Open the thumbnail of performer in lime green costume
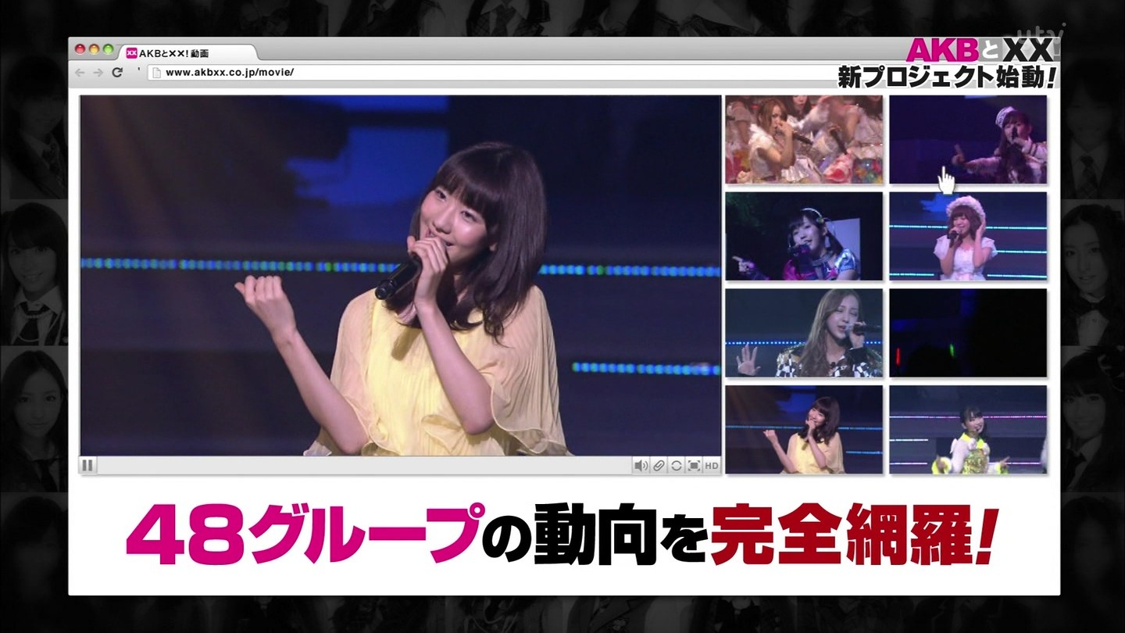This screenshot has height=633, width=1125. (x=968, y=429)
